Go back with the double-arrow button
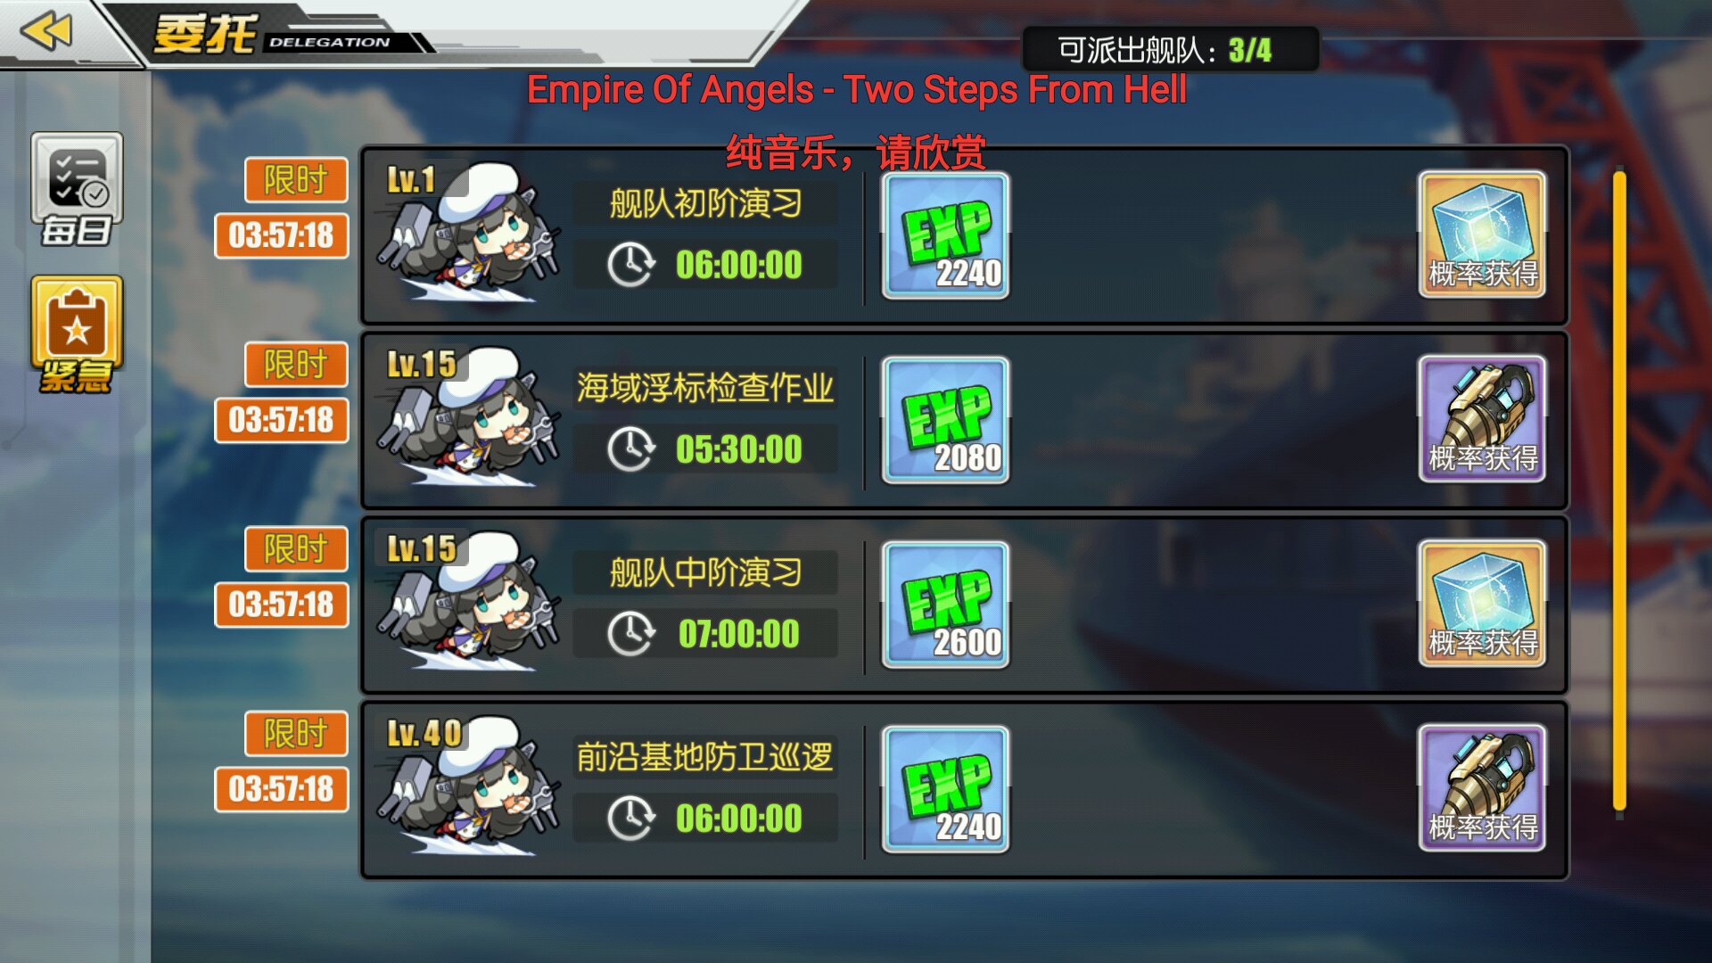Image resolution: width=1712 pixels, height=963 pixels. point(45,32)
